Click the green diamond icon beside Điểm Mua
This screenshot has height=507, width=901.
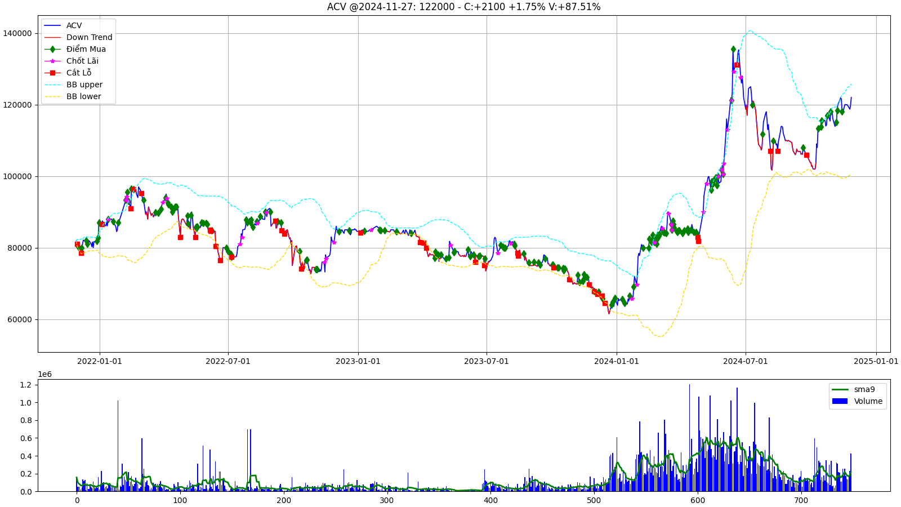[52, 49]
